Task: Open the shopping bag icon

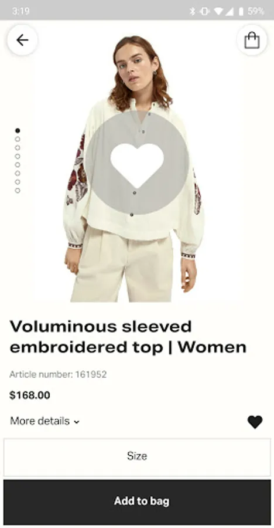Action: [252, 40]
